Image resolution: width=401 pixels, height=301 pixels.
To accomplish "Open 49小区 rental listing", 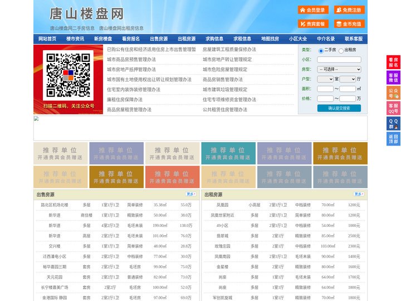I will [x=222, y=226].
